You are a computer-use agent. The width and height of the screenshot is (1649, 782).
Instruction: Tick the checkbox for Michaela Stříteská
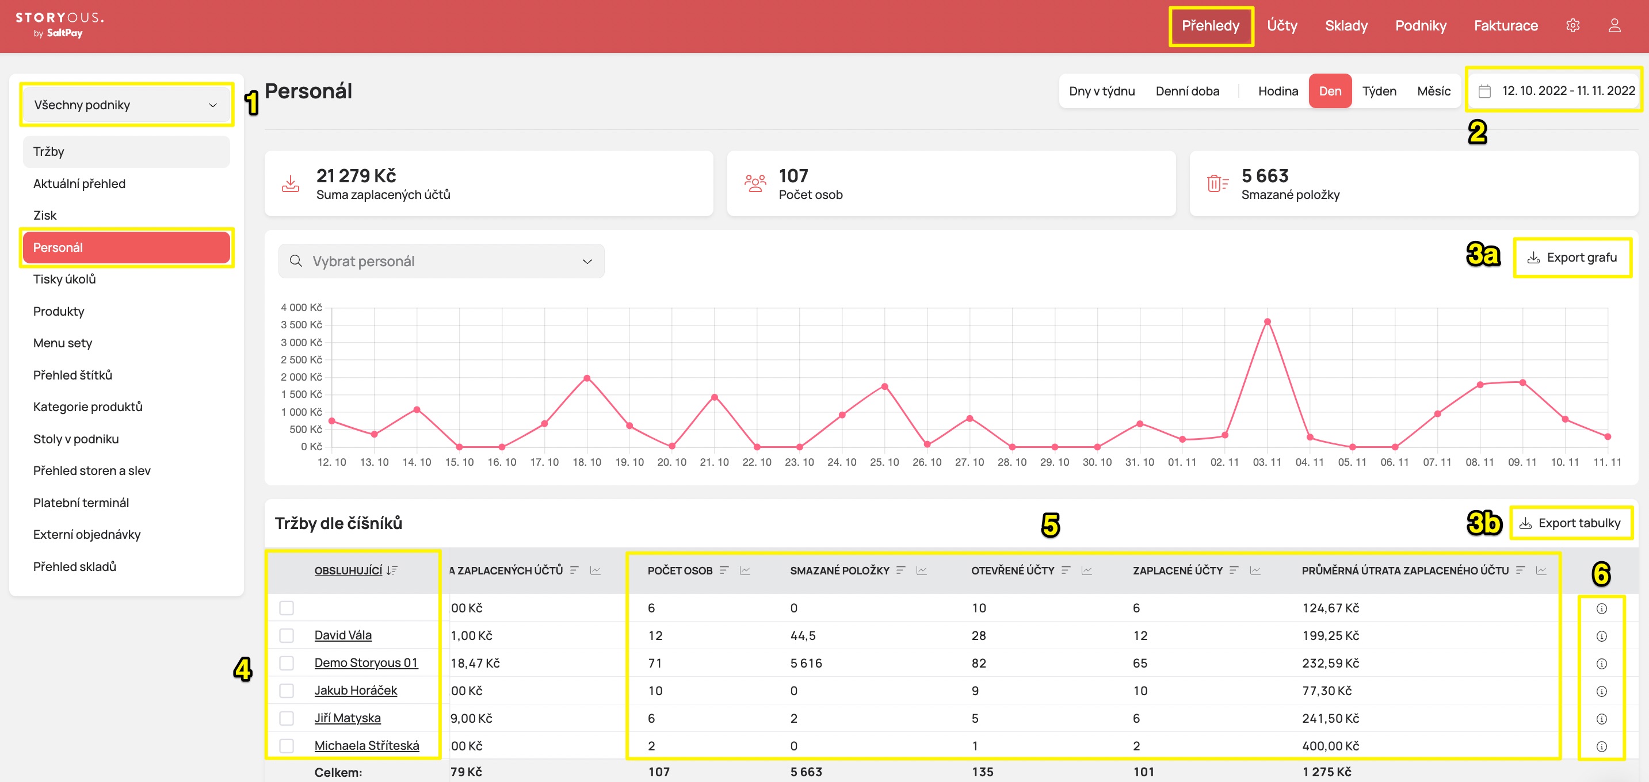click(x=286, y=746)
